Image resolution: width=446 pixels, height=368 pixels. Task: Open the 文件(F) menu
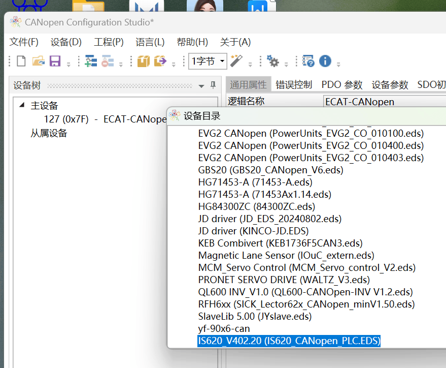24,42
